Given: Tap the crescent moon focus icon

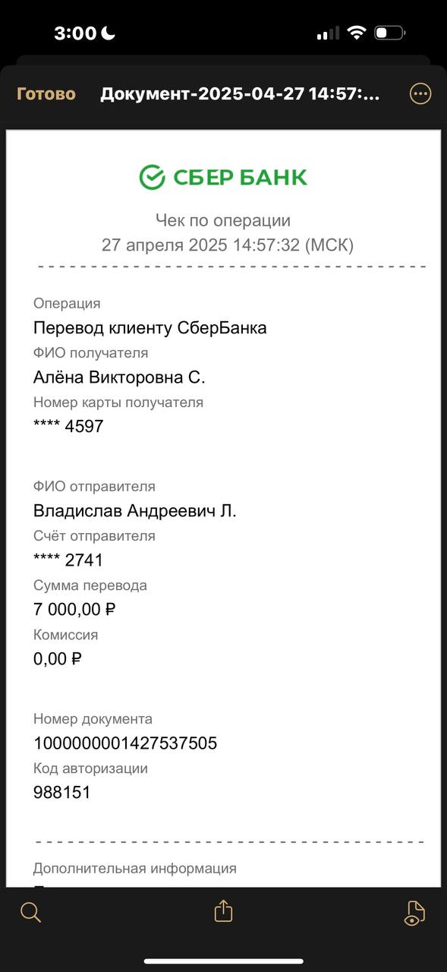Looking at the screenshot, I should pyautogui.click(x=108, y=33).
